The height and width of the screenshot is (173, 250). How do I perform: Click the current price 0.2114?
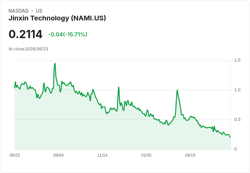pos(25,34)
